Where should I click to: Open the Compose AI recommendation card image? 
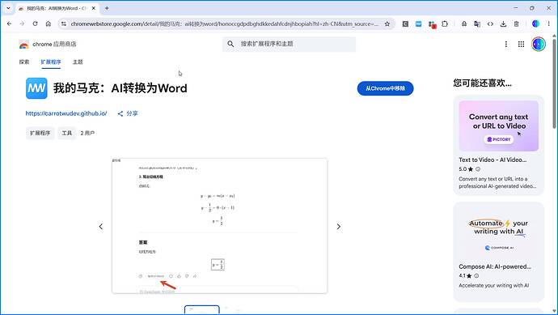tap(499, 232)
